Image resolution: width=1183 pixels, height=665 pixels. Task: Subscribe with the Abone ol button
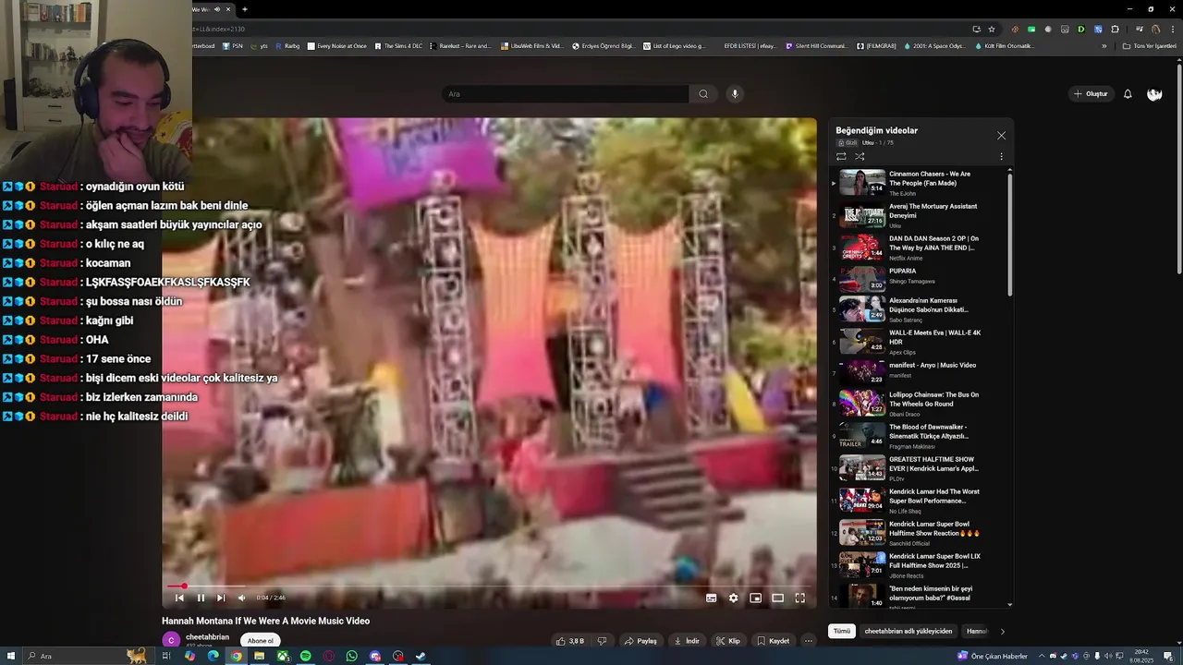[260, 640]
